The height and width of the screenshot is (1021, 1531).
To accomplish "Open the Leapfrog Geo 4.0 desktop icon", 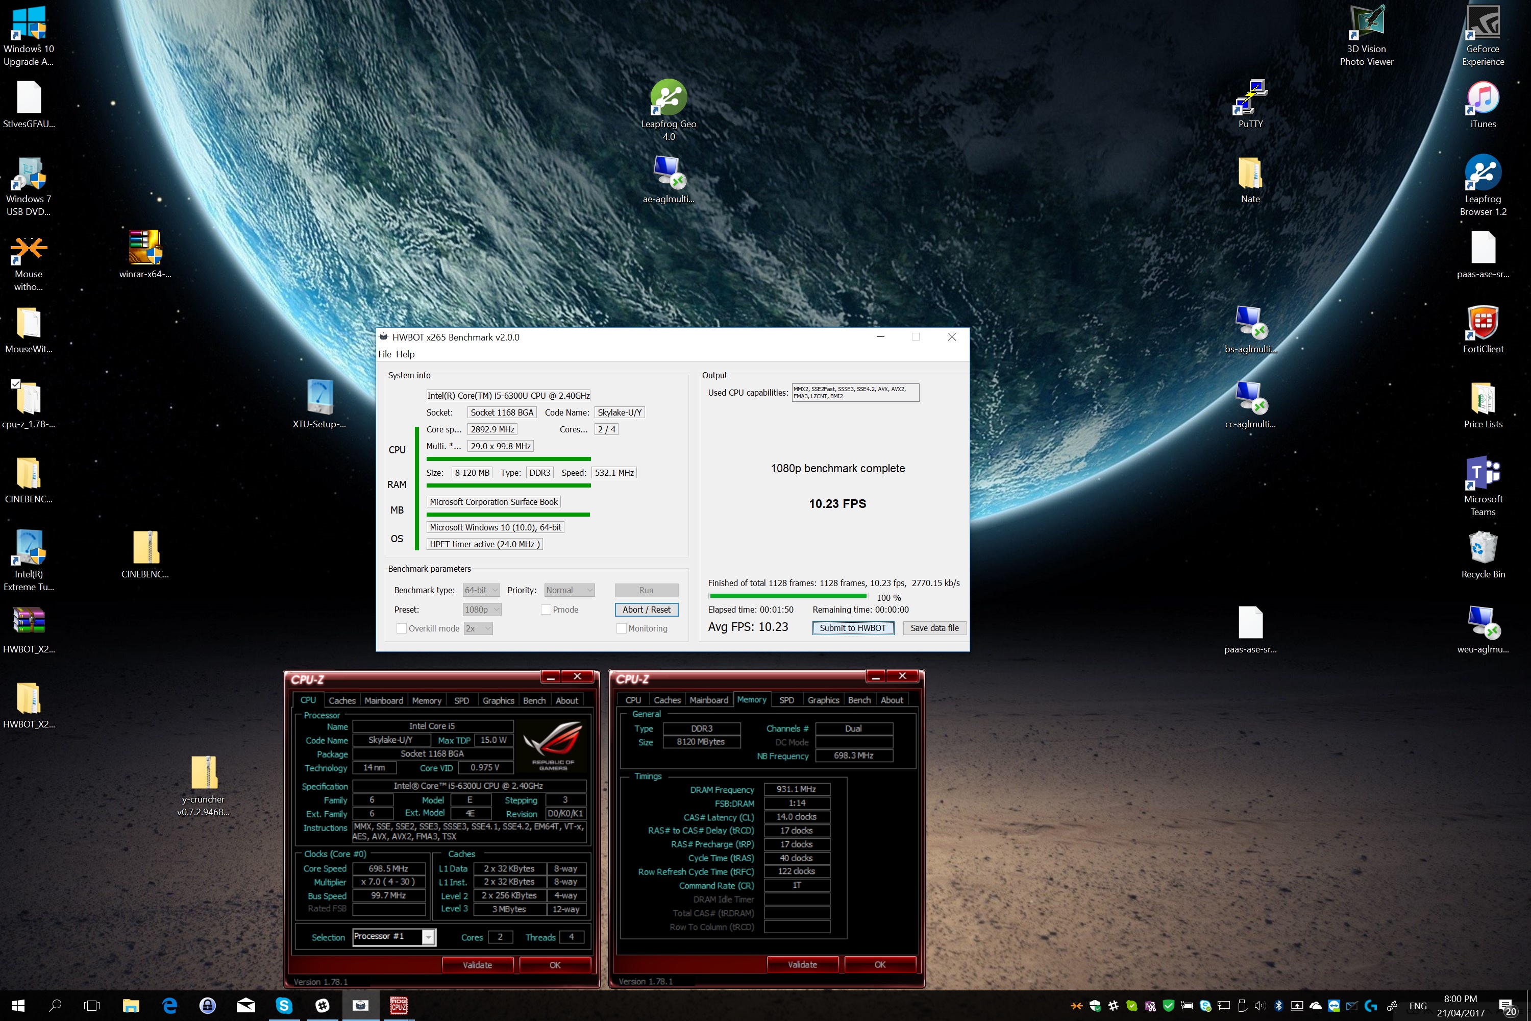I will click(669, 109).
